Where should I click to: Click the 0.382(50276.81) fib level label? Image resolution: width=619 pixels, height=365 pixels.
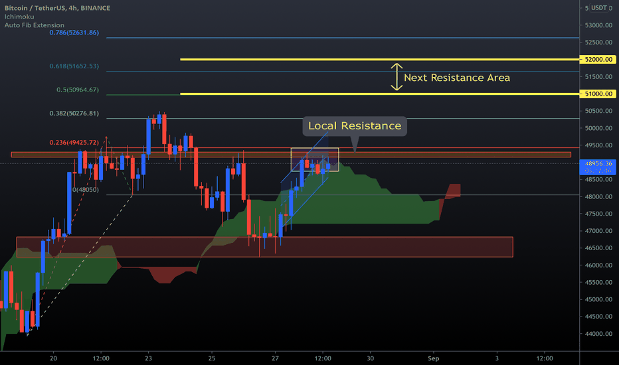pyautogui.click(x=74, y=113)
